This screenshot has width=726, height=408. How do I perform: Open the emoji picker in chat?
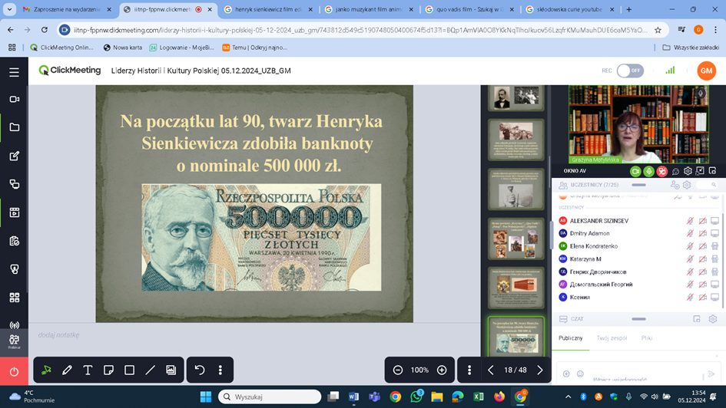point(580,373)
